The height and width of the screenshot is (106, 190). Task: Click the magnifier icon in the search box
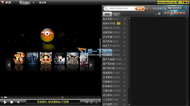(106, 8)
